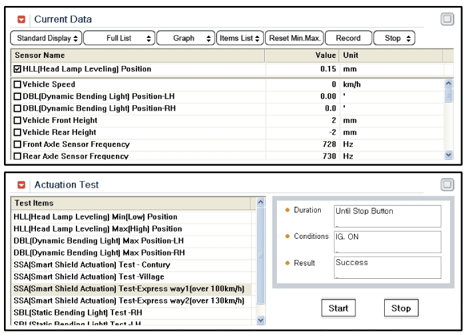Uncheck HLL(Head Lamp Leveling) Position sensor
Image resolution: width=466 pixels, height=336 pixels.
18,69
